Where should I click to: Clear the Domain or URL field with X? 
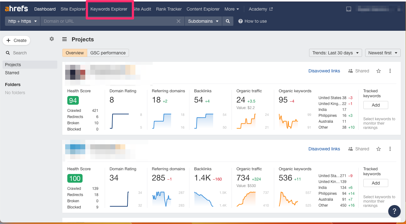[179, 21]
